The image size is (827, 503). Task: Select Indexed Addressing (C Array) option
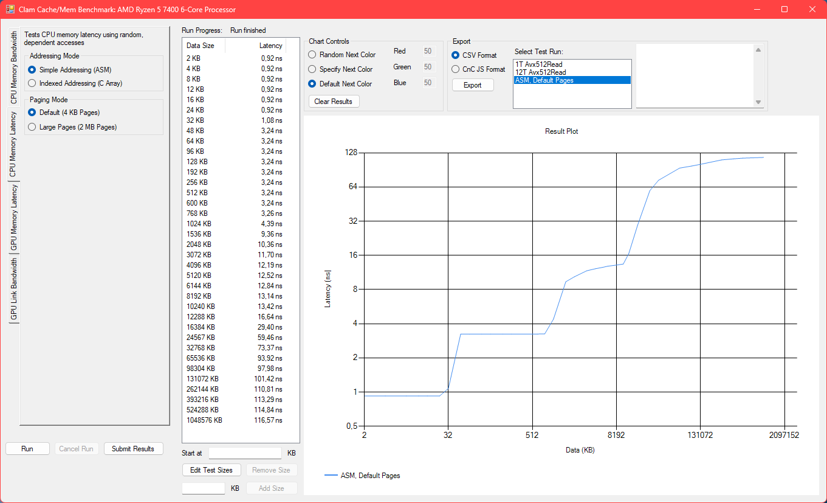coord(32,83)
